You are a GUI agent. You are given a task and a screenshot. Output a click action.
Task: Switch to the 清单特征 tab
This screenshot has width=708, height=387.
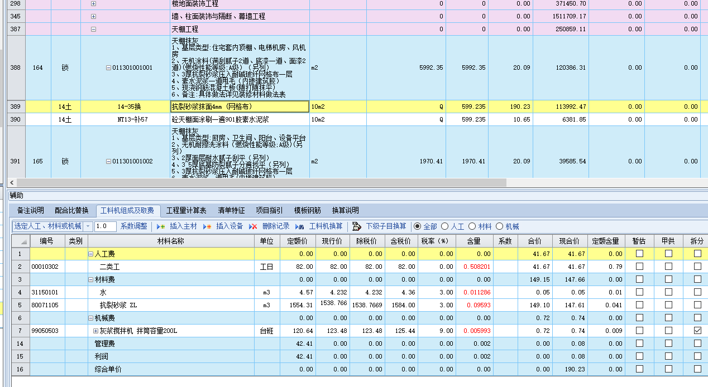(x=232, y=211)
